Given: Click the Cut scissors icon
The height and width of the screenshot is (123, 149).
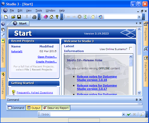Looking at the screenshot, I should click(x=27, y=17).
